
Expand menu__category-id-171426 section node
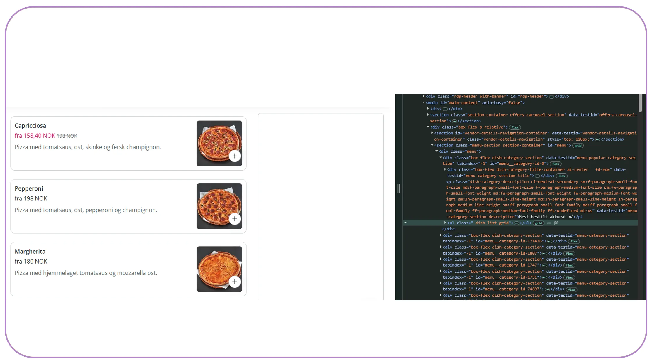[x=441, y=235]
